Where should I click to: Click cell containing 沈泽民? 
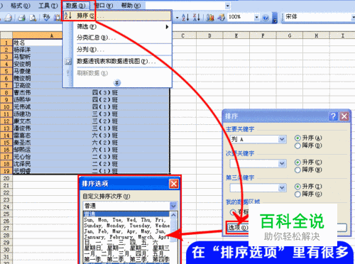coord(52,164)
